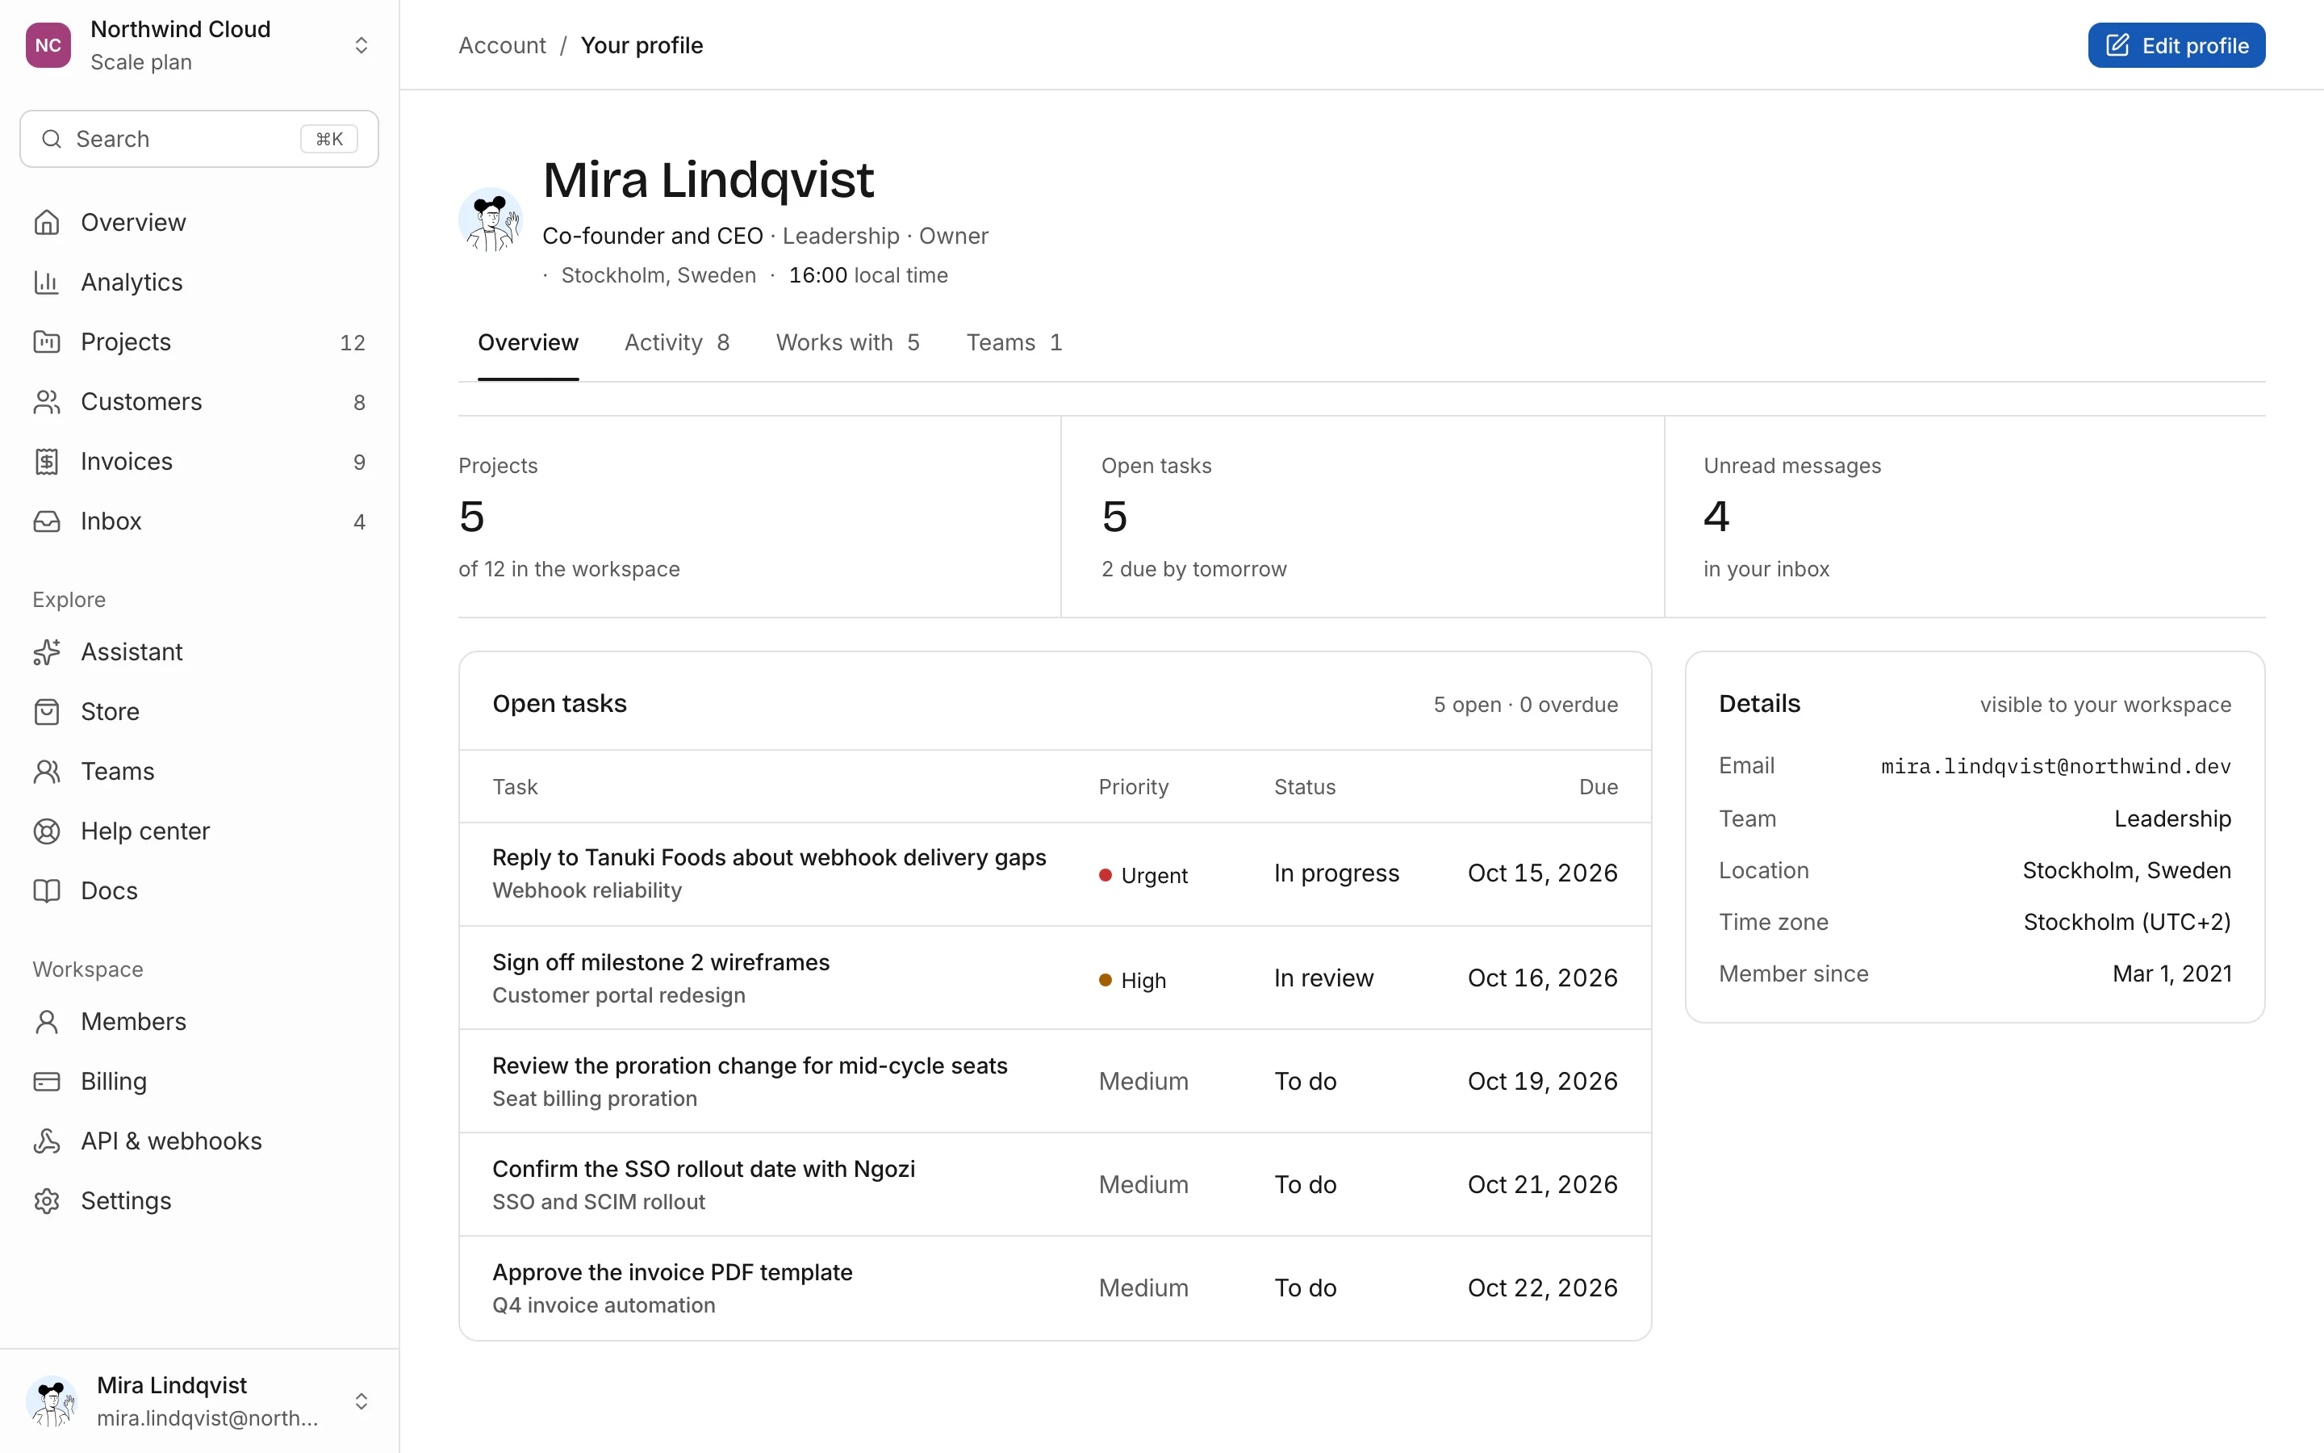
Task: Click the NC workspace logo badge
Action: (48, 45)
